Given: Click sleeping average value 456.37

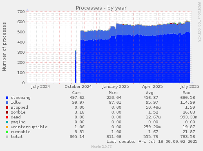Looking at the screenshot, I should click(x=151, y=98).
